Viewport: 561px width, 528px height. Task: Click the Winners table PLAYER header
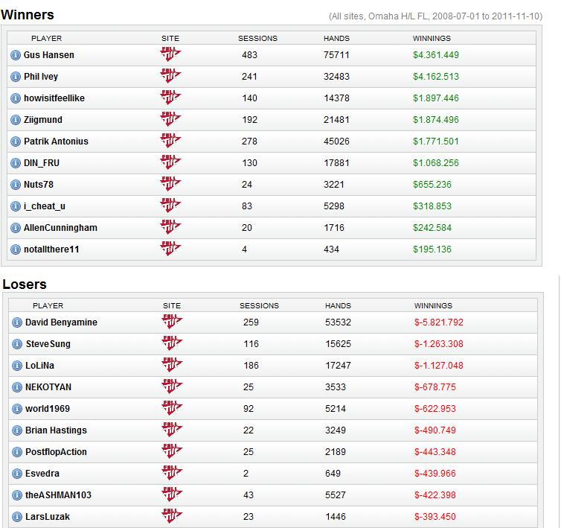pos(47,38)
